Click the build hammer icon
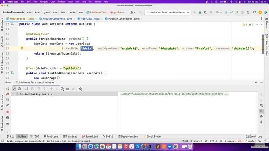Screen dimensions: 269x151 pos(140,13)
